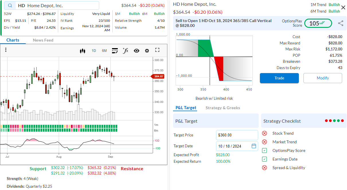Set chart interval to 1D
This screenshot has height=190, width=347.
click(x=94, y=51)
